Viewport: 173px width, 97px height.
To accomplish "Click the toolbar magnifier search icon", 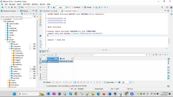I will point(105,7).
